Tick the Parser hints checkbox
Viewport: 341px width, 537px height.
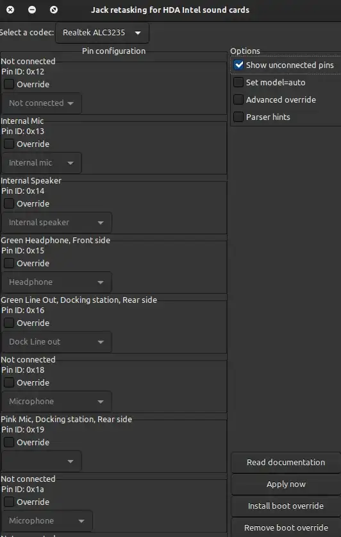(238, 117)
